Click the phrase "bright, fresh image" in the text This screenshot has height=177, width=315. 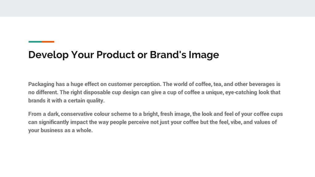(x=166, y=114)
